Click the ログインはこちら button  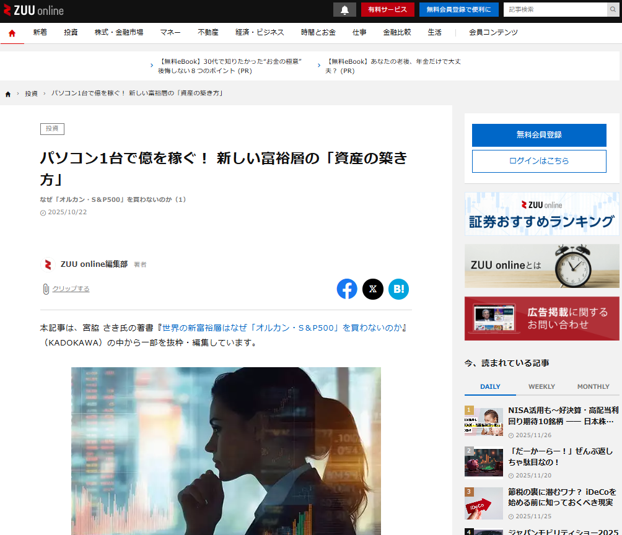tap(539, 161)
